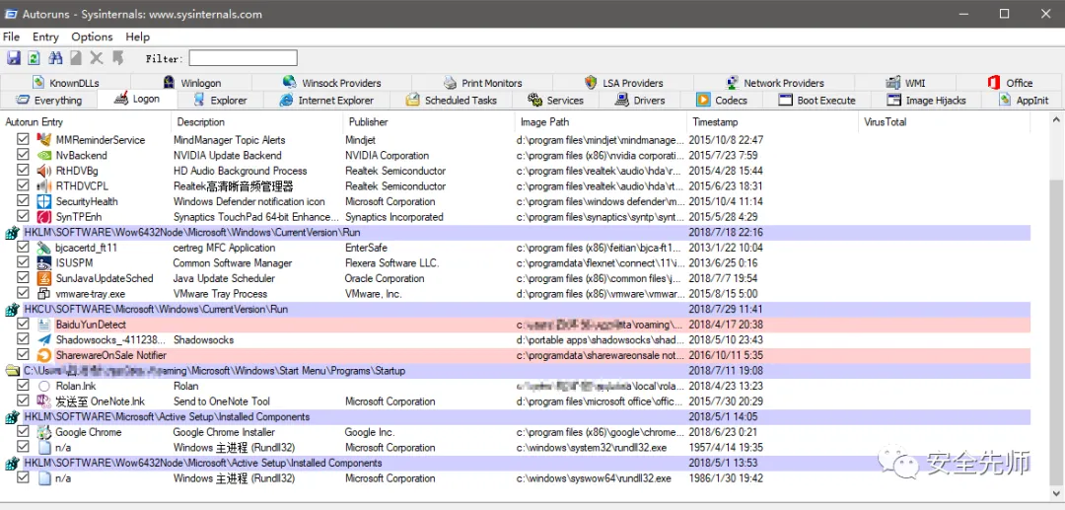Screen dimensions: 1065x510
Task: Uncheck the MMReminderService entry
Action: (x=23, y=140)
